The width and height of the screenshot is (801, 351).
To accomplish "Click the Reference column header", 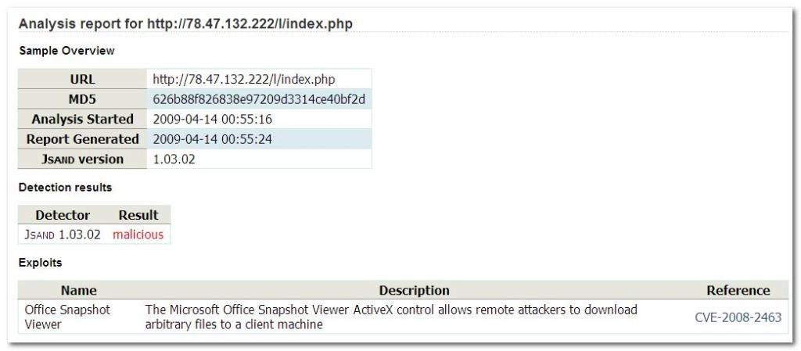I will click(738, 291).
